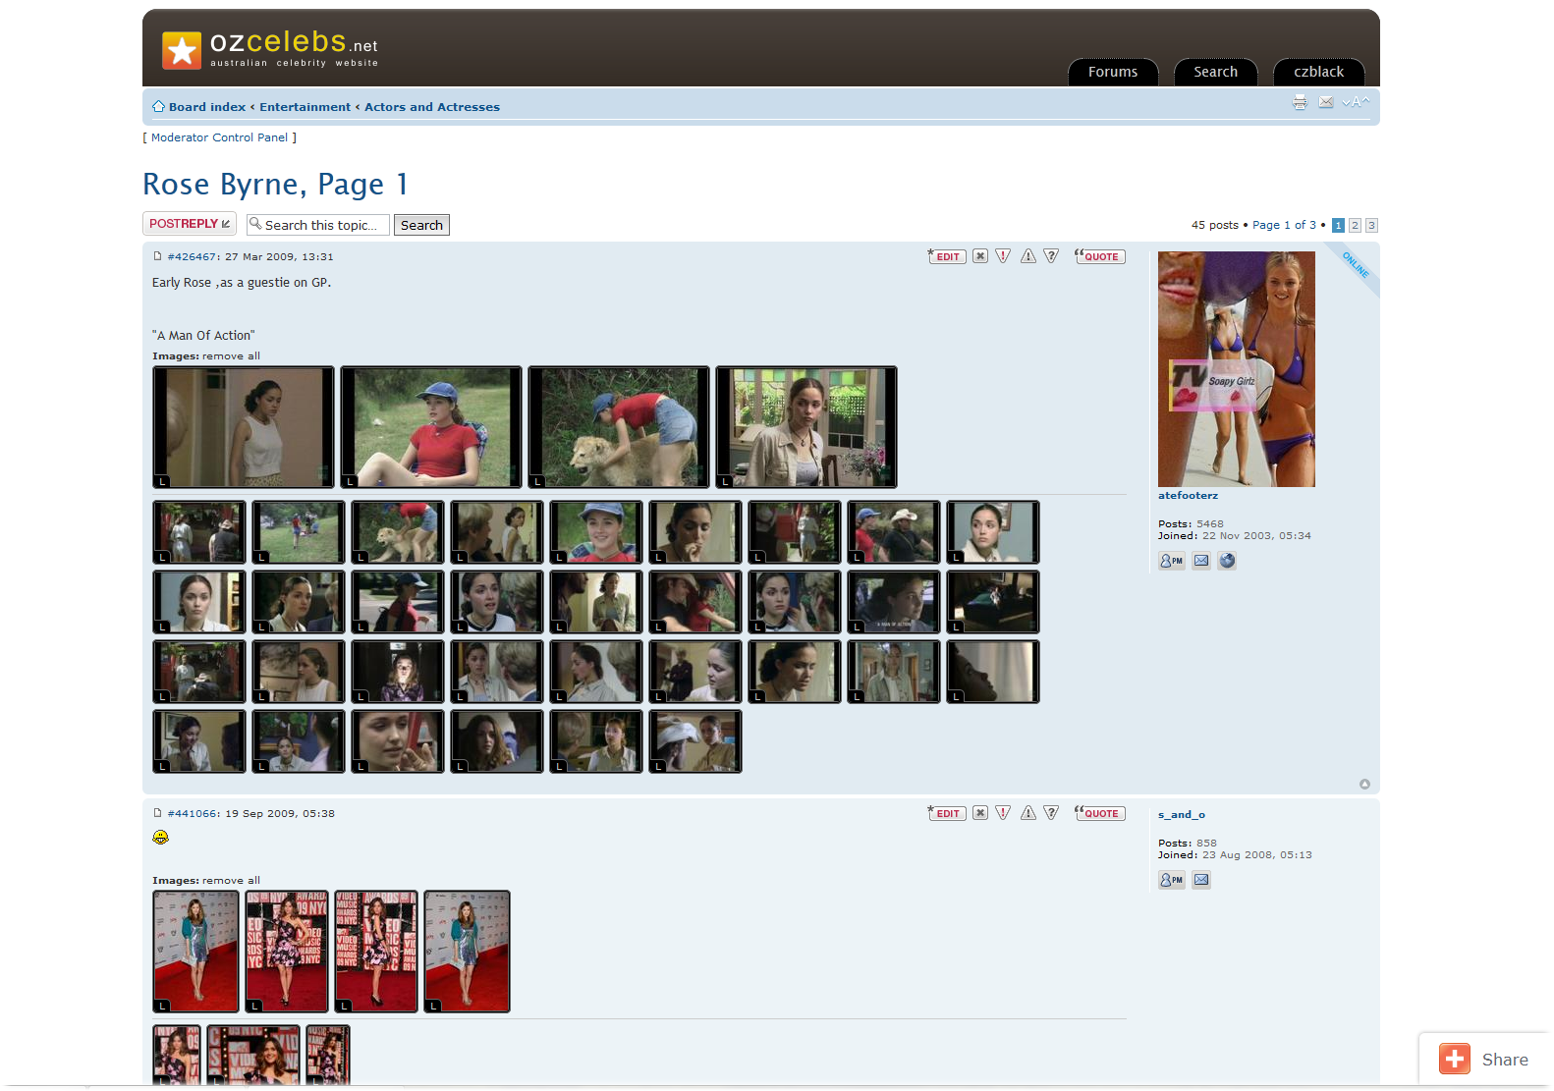The width and height of the screenshot is (1554, 1091).
Task: Go to page 2 of the topic
Action: [x=1355, y=225]
